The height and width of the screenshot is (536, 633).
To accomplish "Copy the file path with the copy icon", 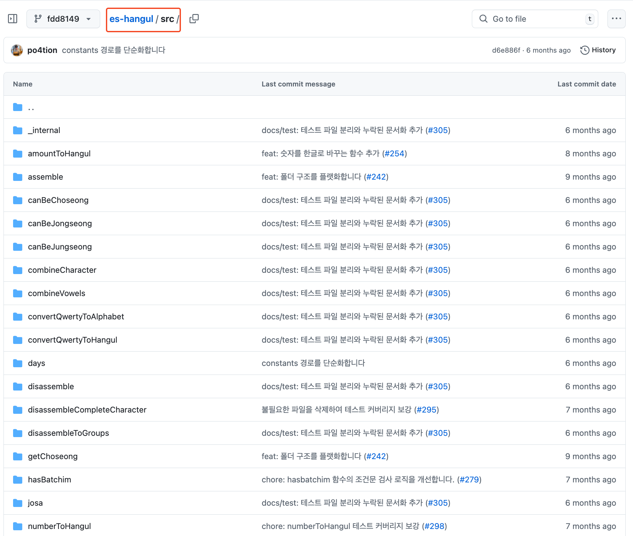I will pyautogui.click(x=194, y=19).
